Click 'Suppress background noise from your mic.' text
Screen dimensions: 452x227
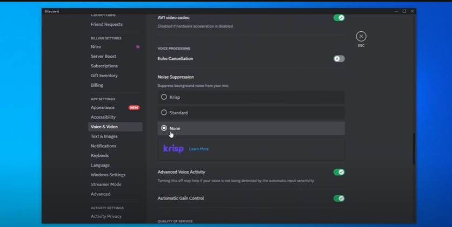[193, 86]
